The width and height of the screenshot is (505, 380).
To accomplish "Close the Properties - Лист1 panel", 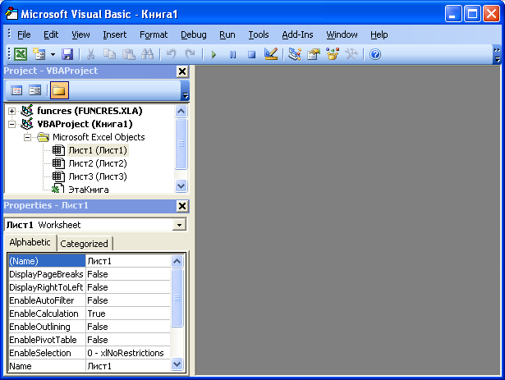I will [x=182, y=206].
